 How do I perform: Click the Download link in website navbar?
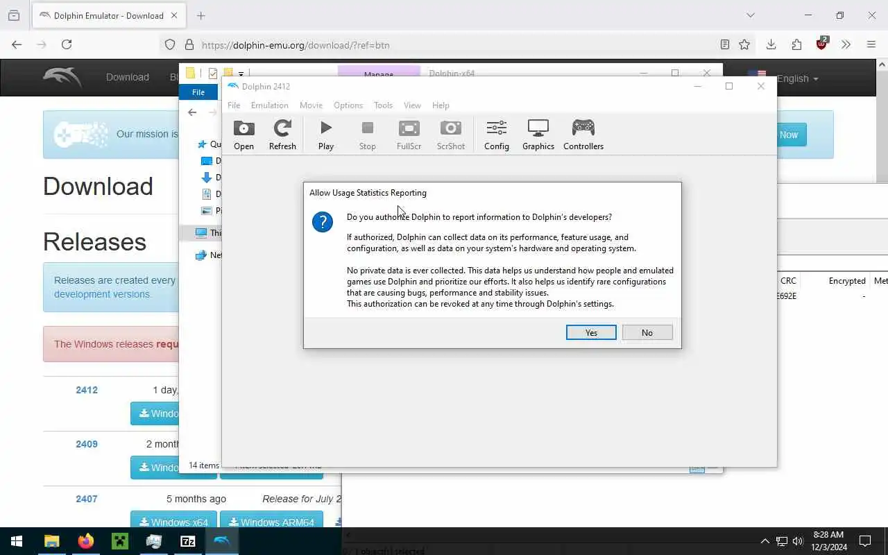point(128,77)
